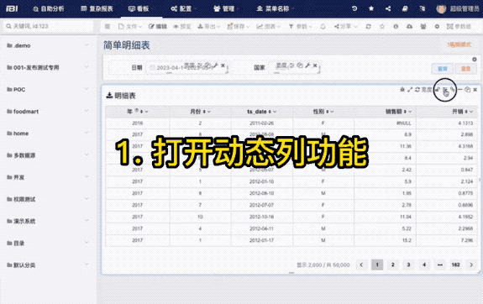Click the dynamic columns icon in 明细表 header
483x304 pixels.
coord(445,90)
